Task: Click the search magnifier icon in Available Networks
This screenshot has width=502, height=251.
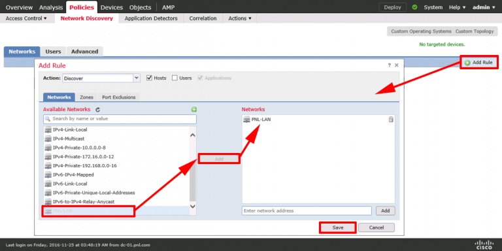Action: tap(48, 119)
